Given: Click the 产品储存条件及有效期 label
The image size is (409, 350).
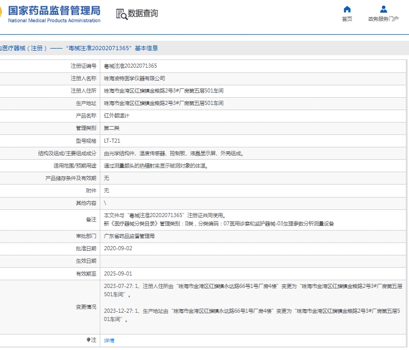Looking at the screenshot, I should pyautogui.click(x=71, y=178).
